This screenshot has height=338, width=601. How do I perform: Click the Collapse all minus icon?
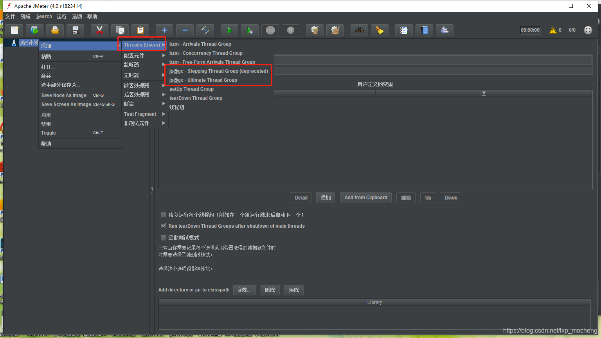pos(185,30)
